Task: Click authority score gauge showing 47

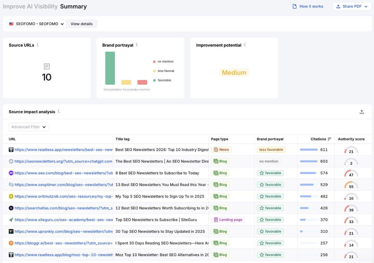Action: tap(351, 174)
